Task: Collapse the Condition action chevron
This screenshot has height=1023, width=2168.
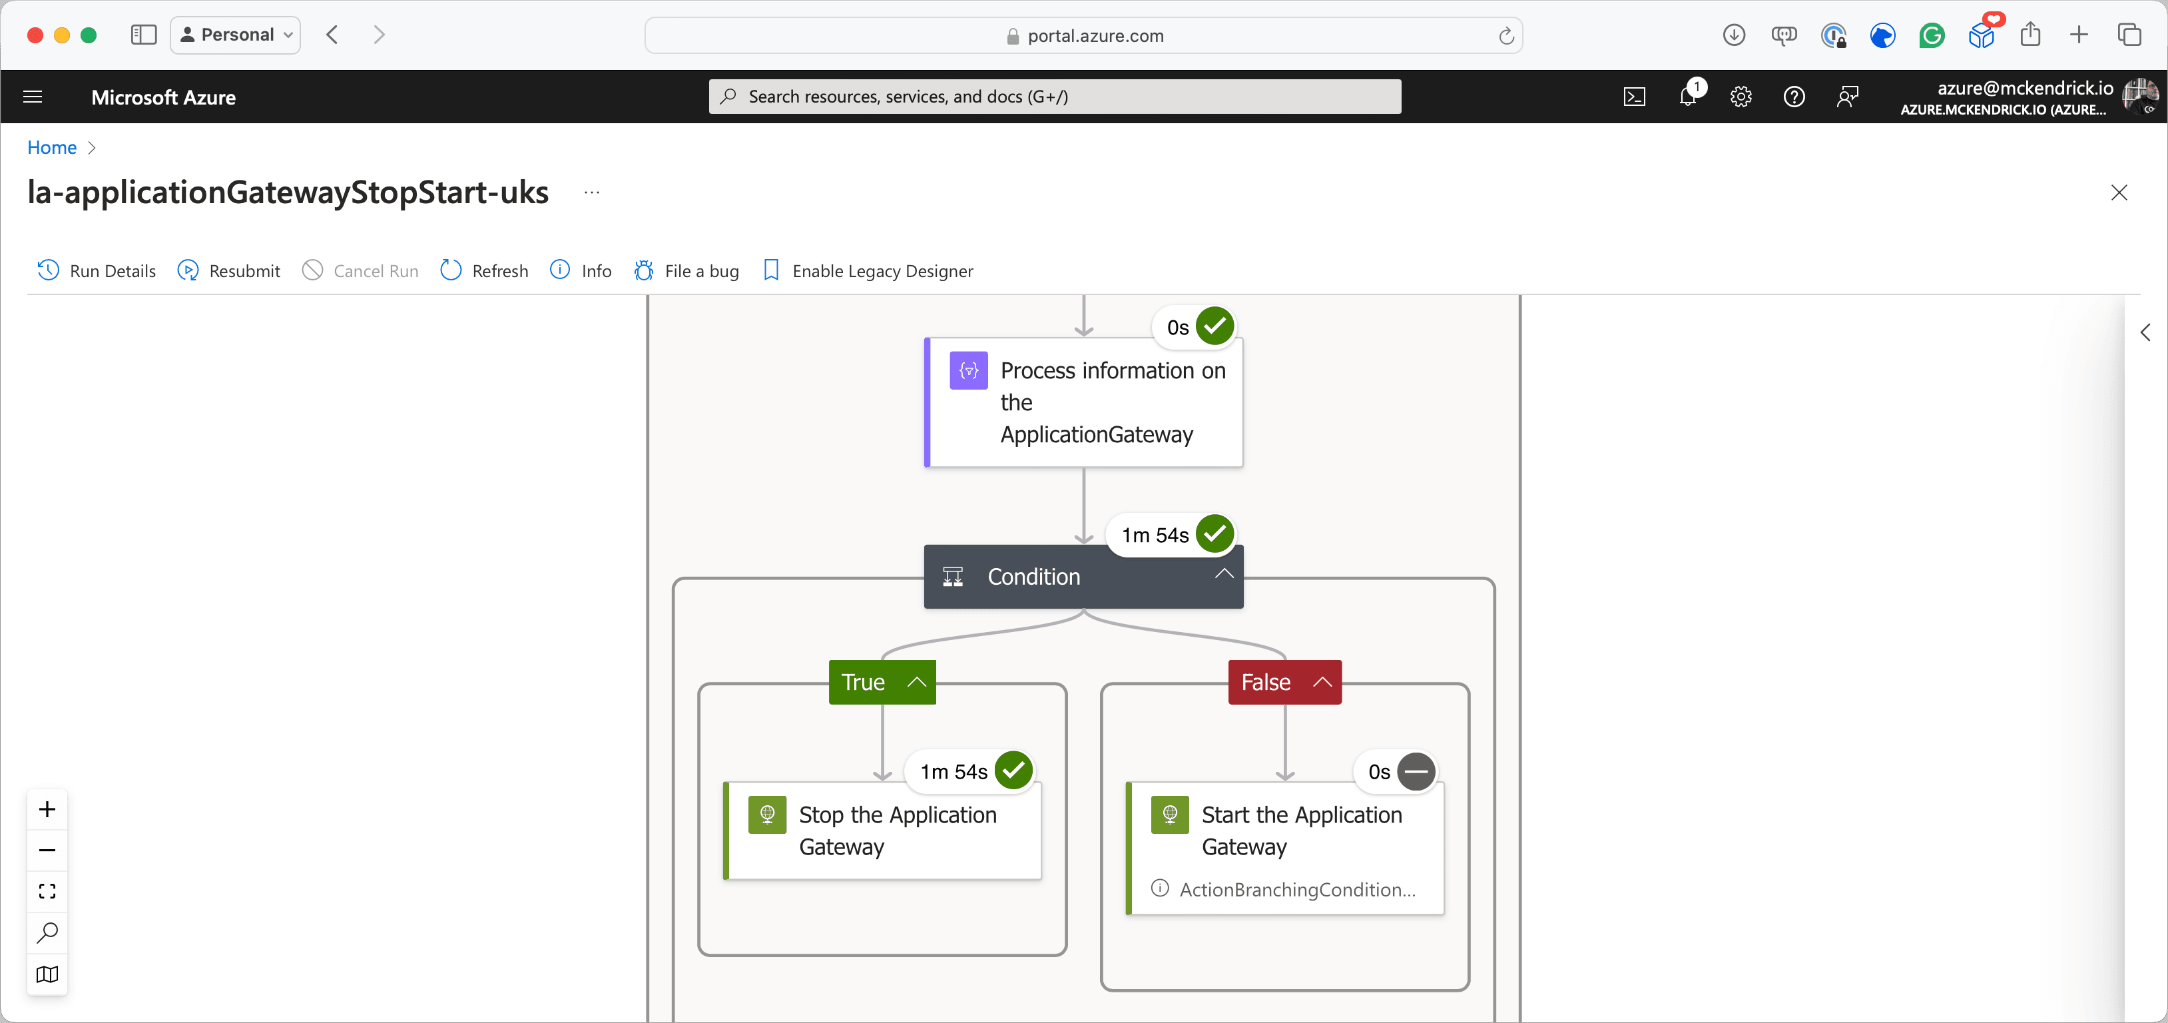Action: coord(1224,575)
